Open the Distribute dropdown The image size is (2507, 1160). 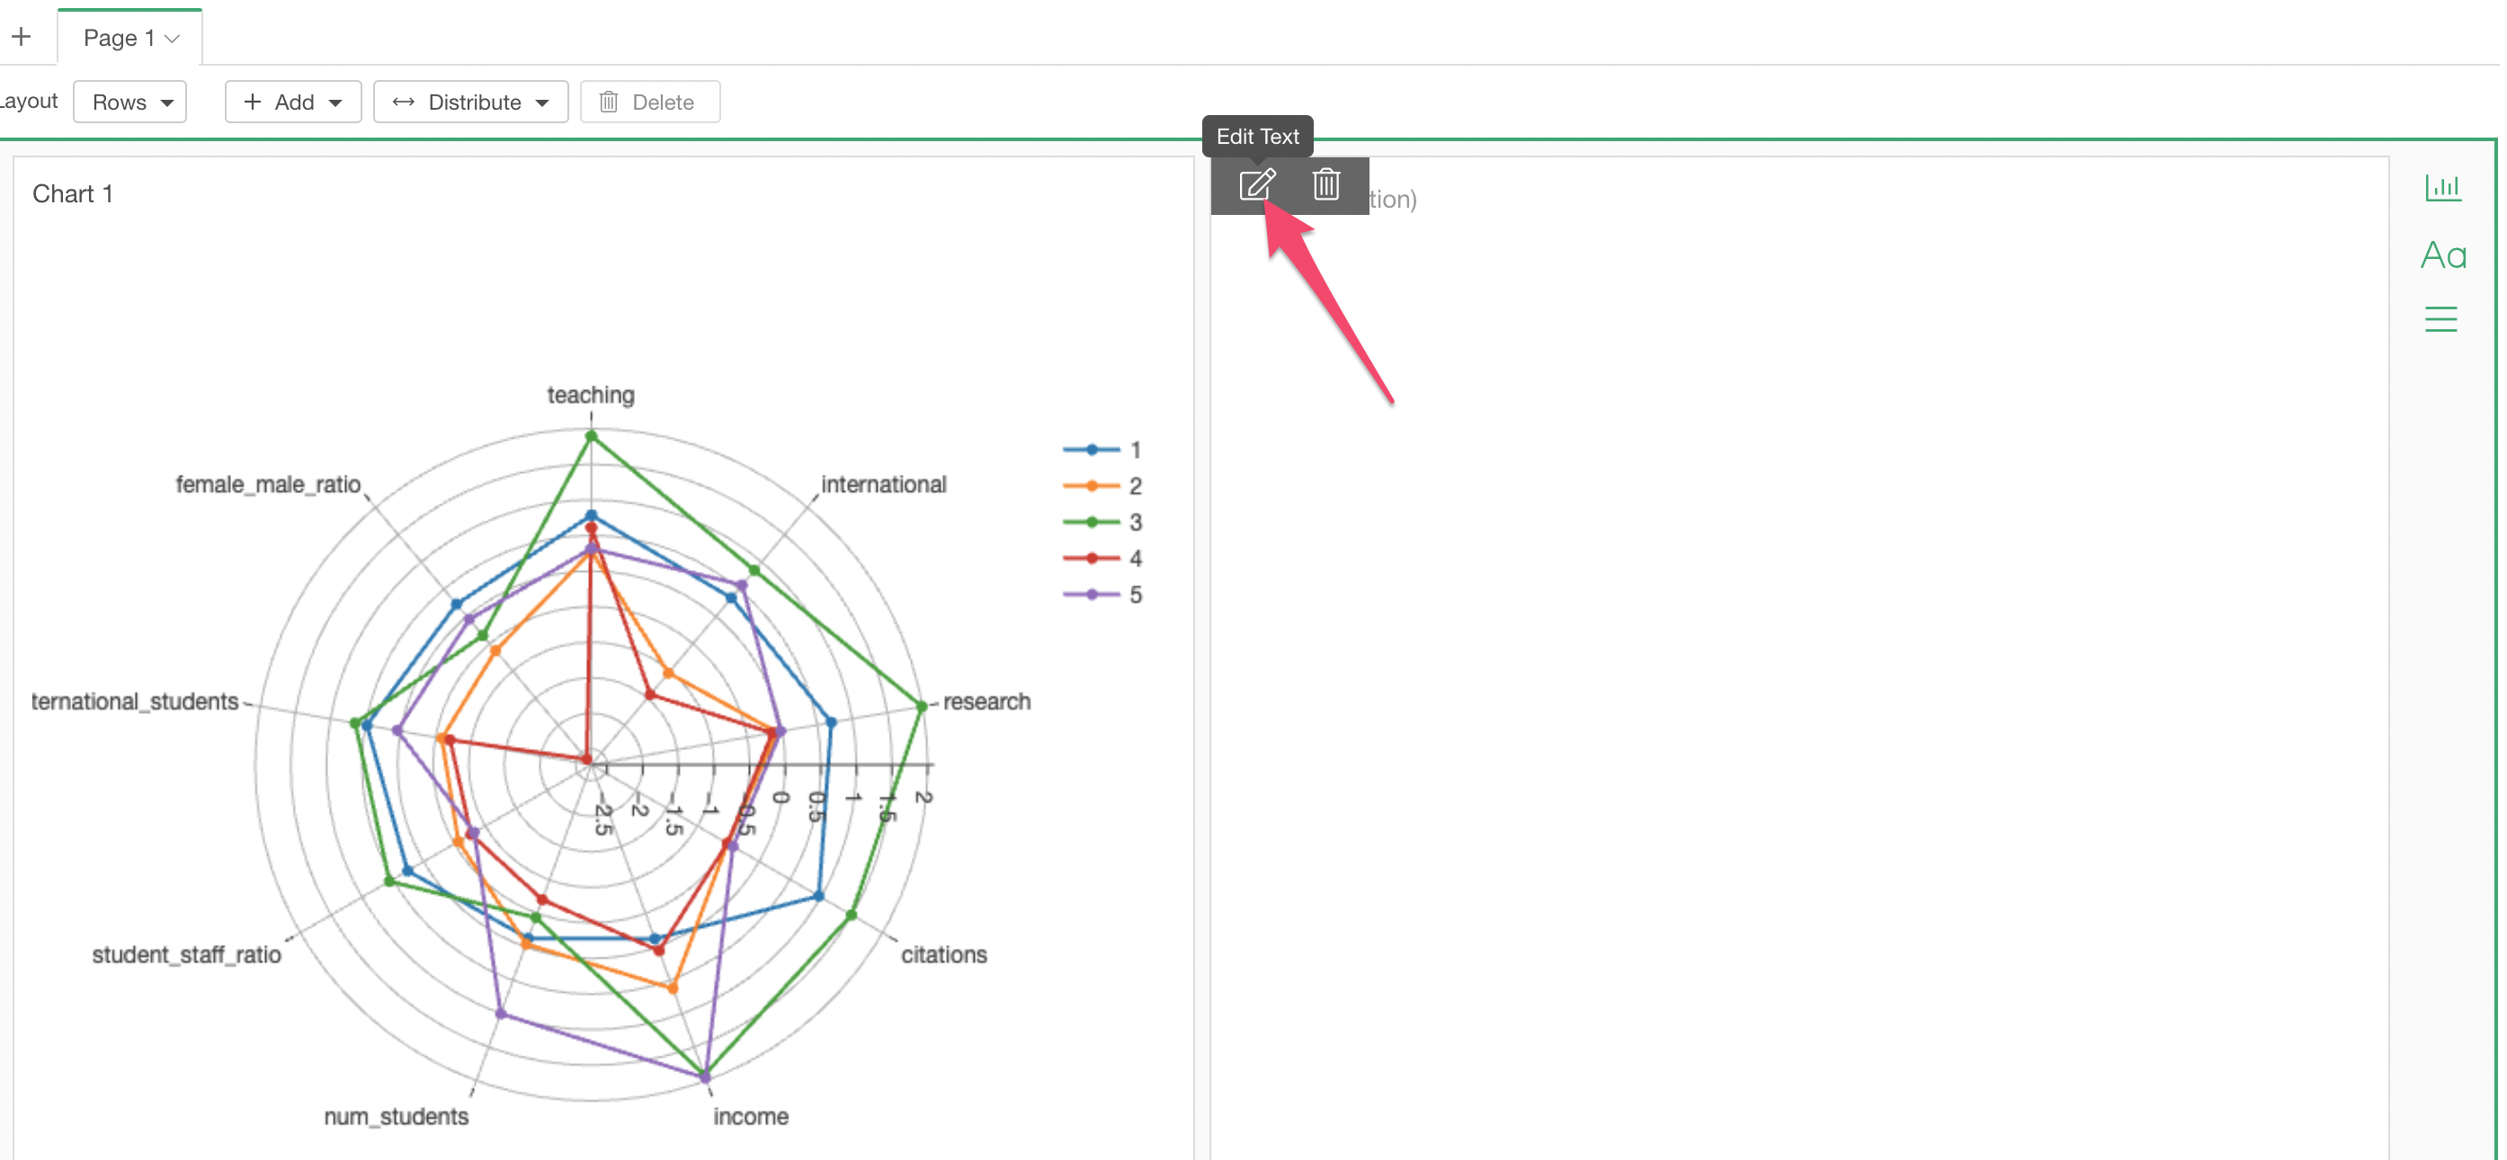pyautogui.click(x=471, y=103)
